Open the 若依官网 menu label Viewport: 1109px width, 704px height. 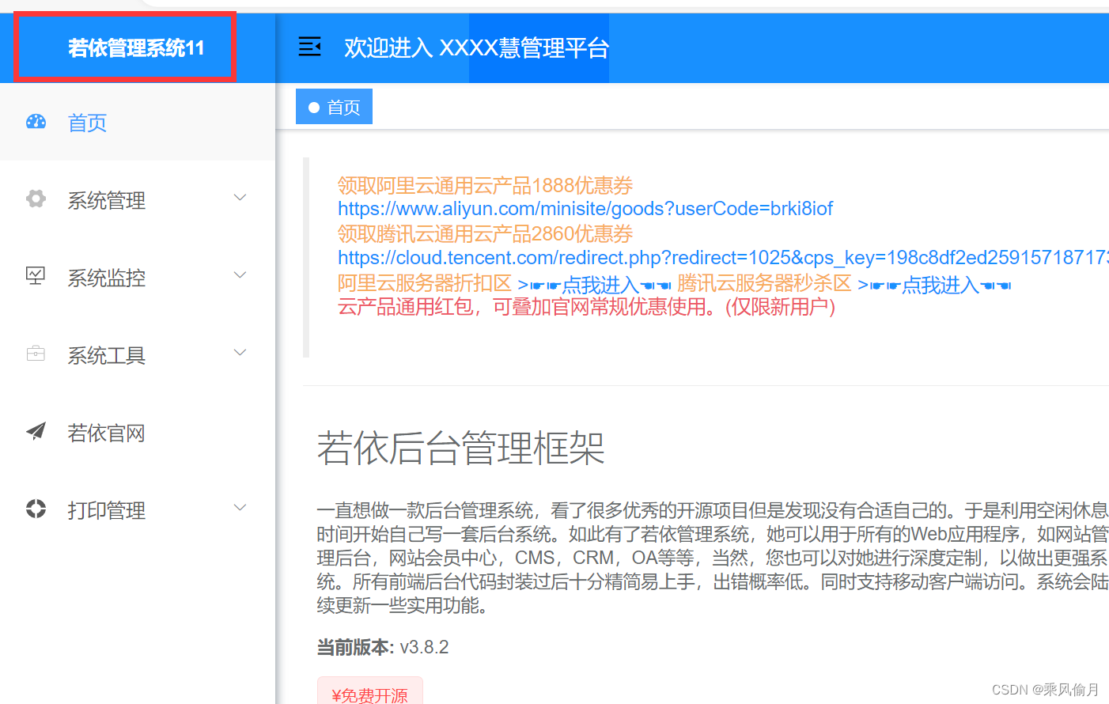coord(107,433)
